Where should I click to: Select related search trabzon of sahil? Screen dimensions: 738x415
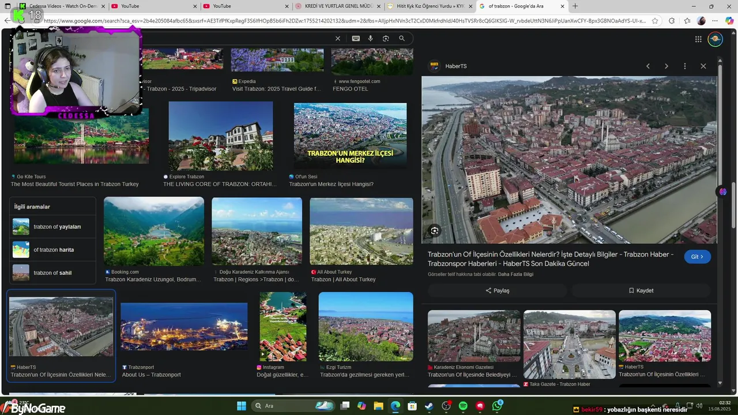[x=52, y=273]
